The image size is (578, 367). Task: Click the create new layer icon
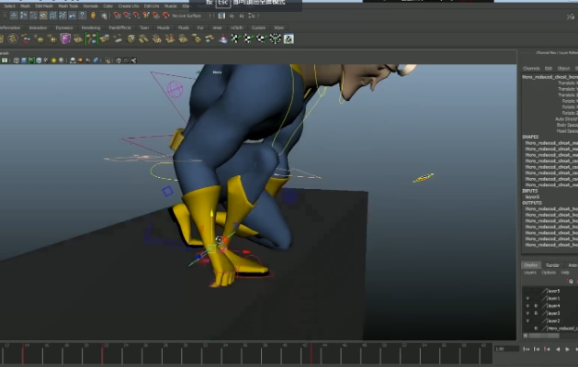pos(571,282)
